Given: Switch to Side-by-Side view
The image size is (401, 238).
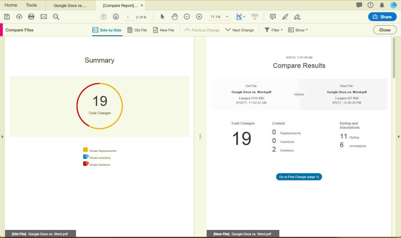Looking at the screenshot, I should tap(107, 30).
